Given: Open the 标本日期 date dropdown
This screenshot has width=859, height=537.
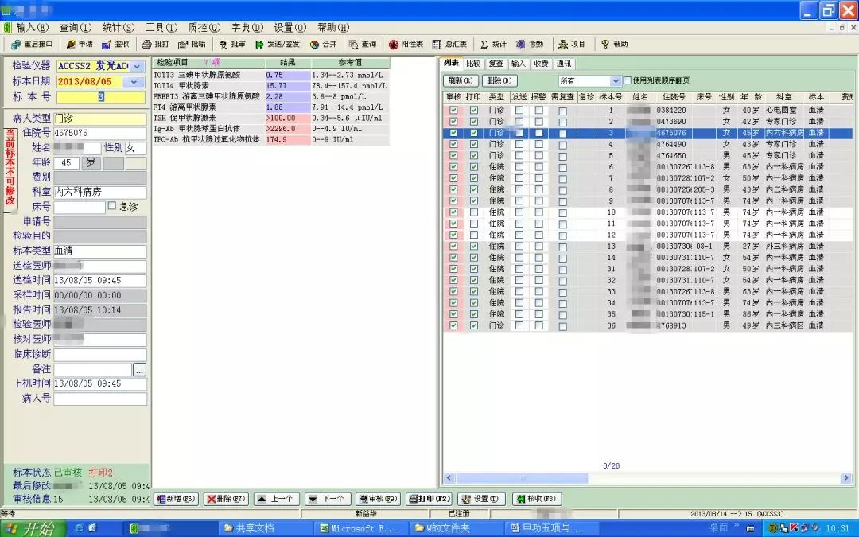Looking at the screenshot, I should [x=134, y=82].
